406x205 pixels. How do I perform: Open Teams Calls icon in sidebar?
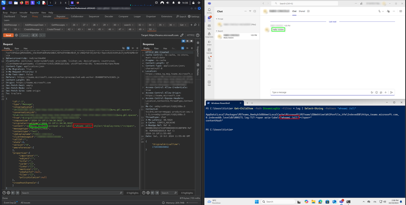click(209, 59)
